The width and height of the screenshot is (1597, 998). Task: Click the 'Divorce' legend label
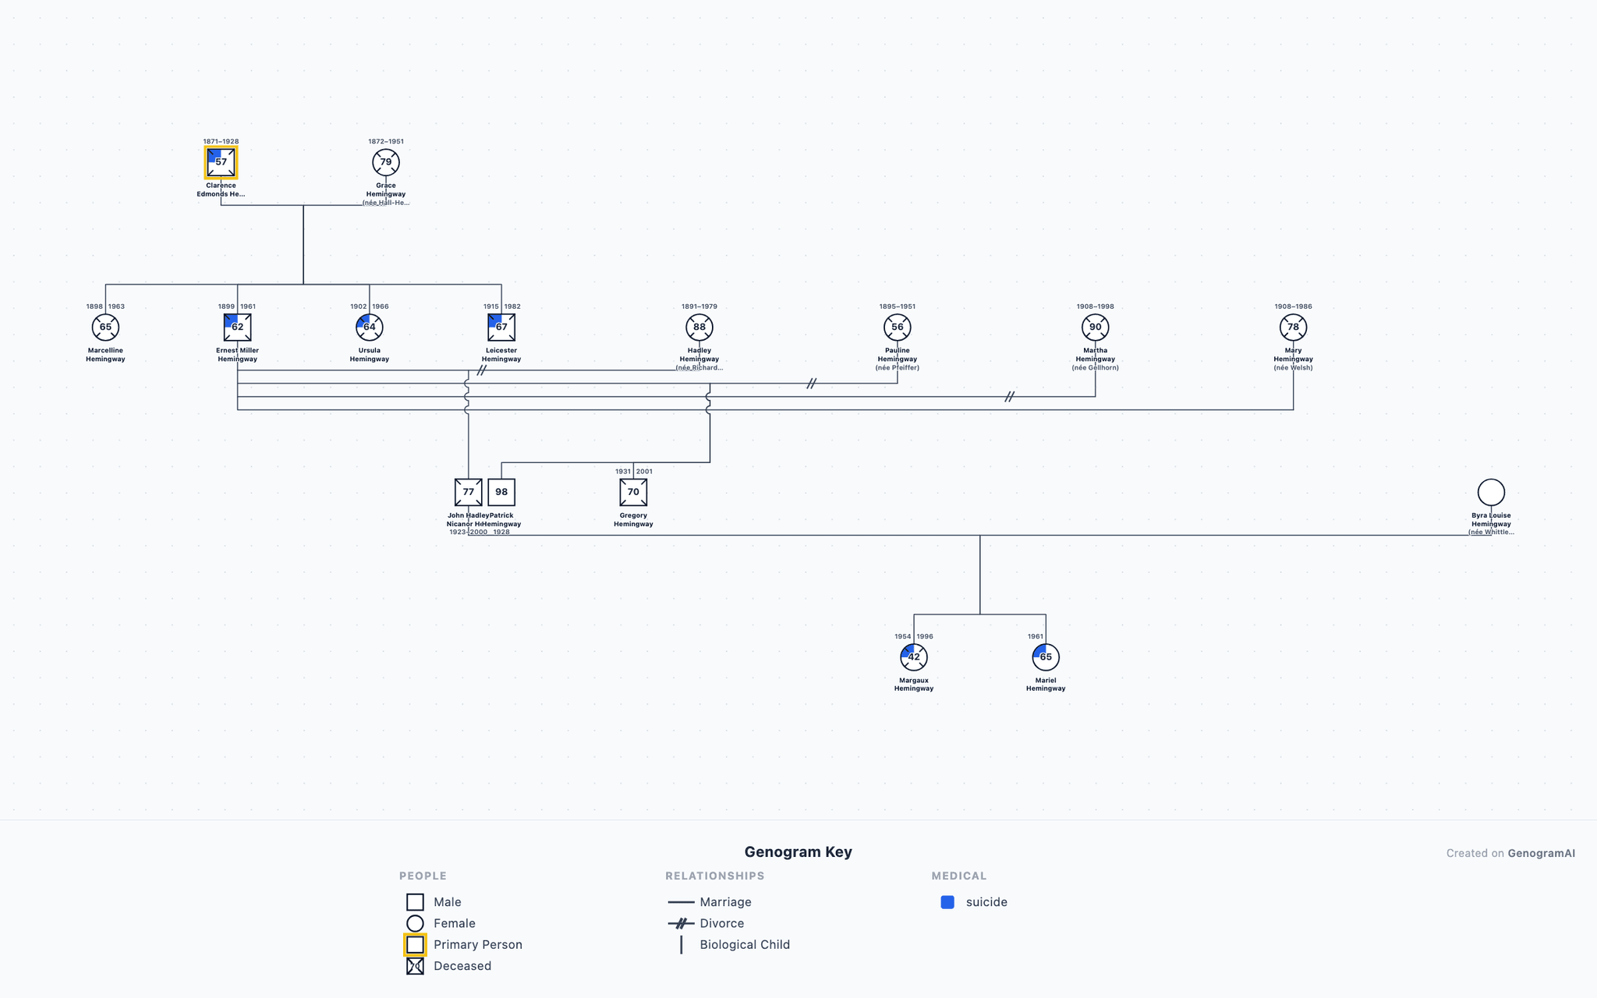tap(722, 923)
